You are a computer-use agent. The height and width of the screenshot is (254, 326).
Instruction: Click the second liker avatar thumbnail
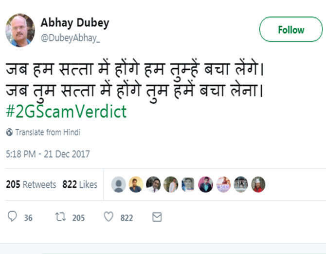(136, 184)
